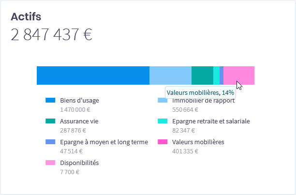Viewport: 296px width, 195px height.
Task: Select the teal Assurance vie bar segment
Action: pos(202,75)
